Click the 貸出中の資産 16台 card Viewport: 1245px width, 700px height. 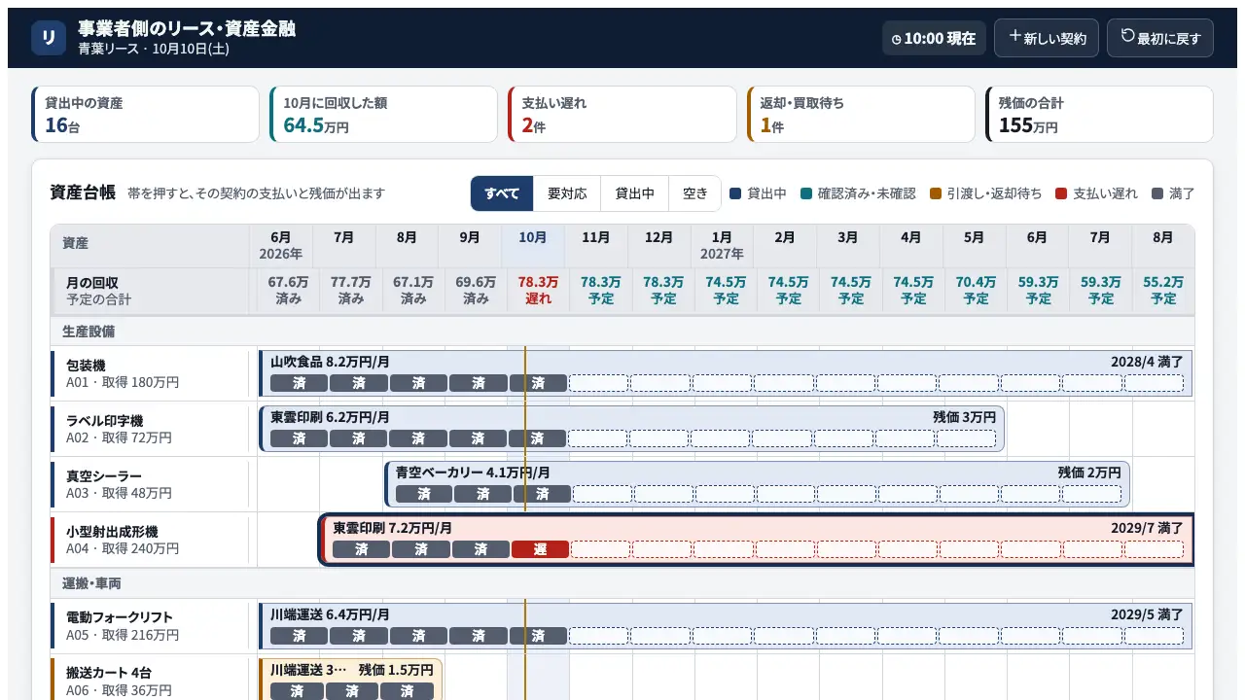pyautogui.click(x=146, y=114)
